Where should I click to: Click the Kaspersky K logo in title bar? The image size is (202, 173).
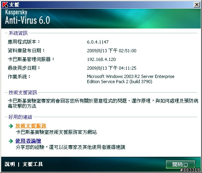[x=5, y=5]
